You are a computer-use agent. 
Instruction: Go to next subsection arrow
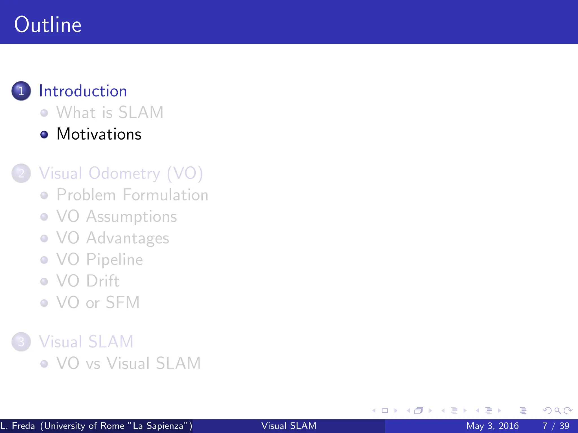(x=465, y=411)
